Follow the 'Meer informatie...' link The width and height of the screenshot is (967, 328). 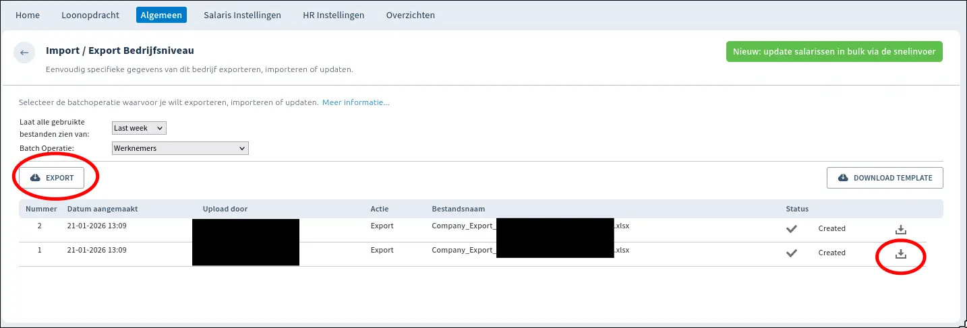coord(355,103)
